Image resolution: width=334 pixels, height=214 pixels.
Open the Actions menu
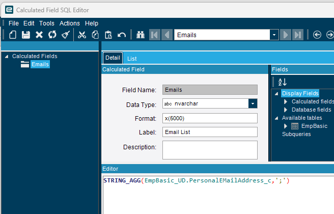[70, 23]
